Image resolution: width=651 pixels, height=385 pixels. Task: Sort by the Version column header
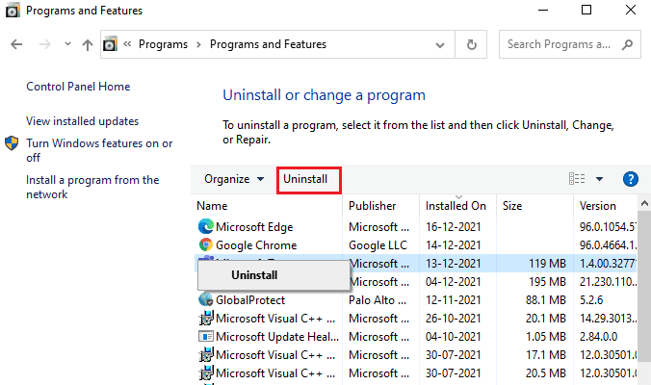point(597,206)
